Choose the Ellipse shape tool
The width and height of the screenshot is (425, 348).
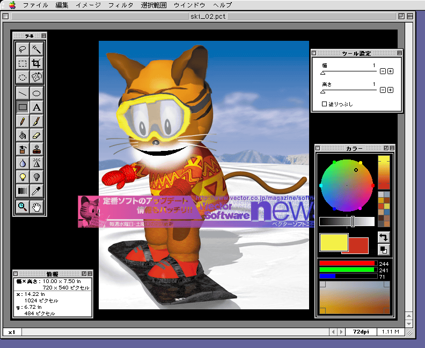36,93
